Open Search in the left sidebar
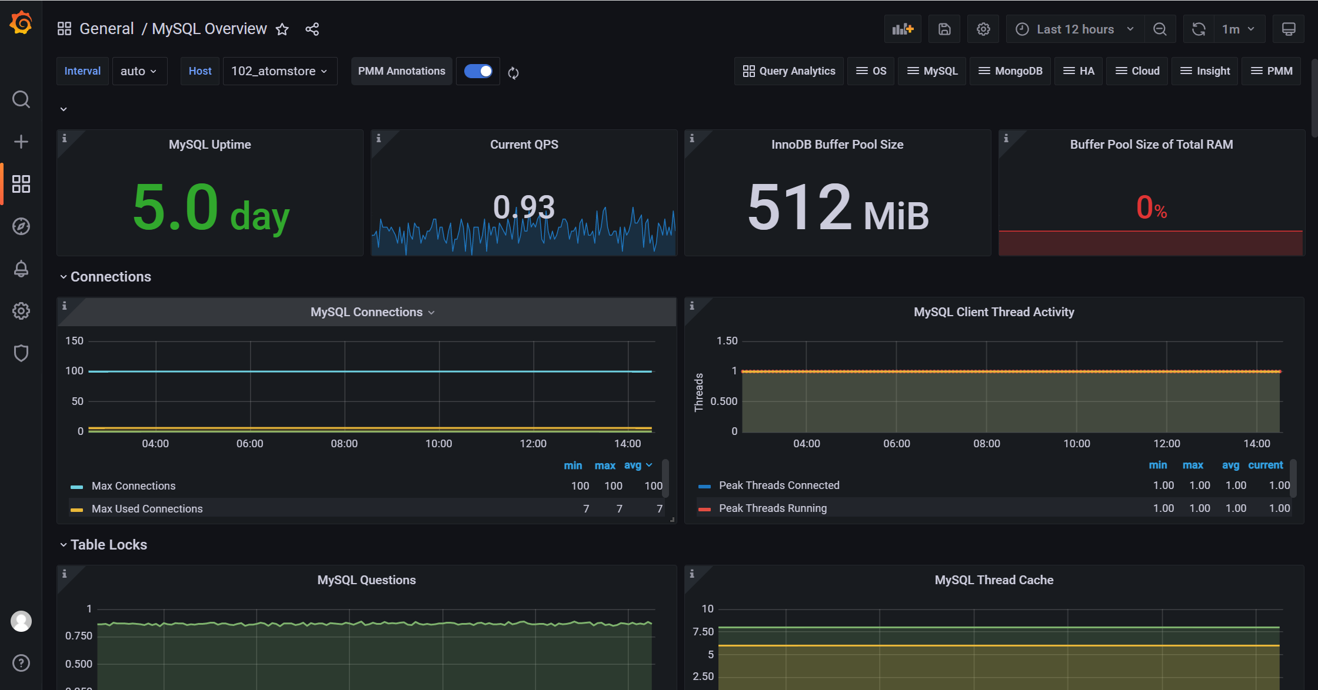Image resolution: width=1318 pixels, height=690 pixels. point(21,99)
